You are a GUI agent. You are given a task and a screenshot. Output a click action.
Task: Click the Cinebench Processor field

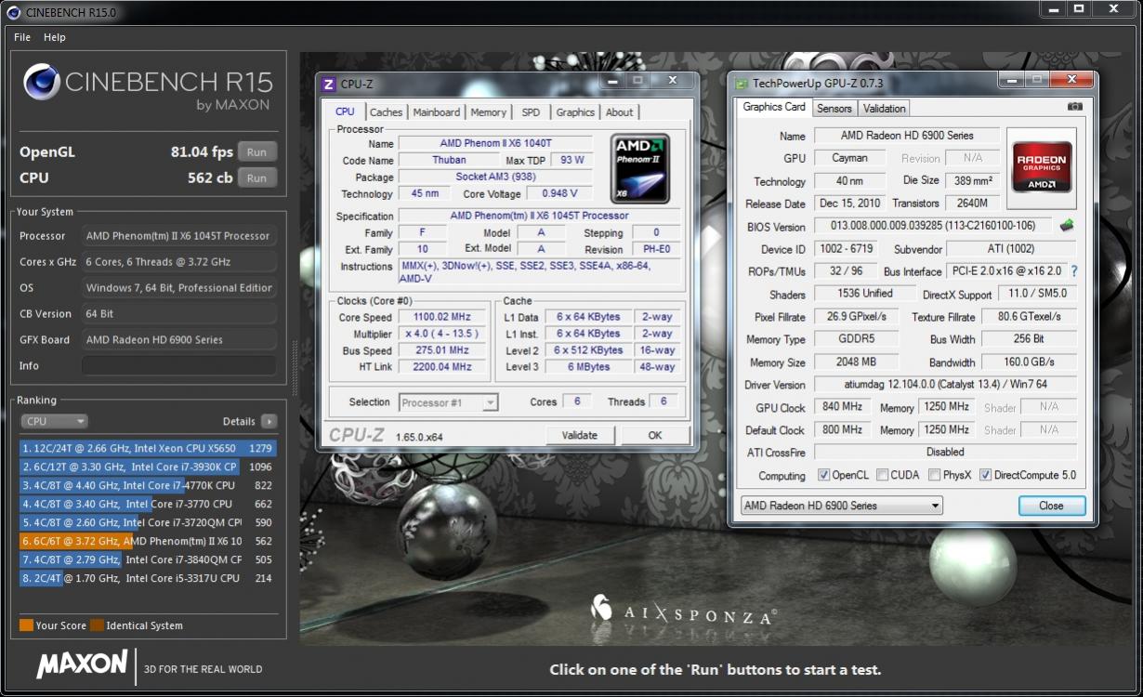[x=179, y=236]
